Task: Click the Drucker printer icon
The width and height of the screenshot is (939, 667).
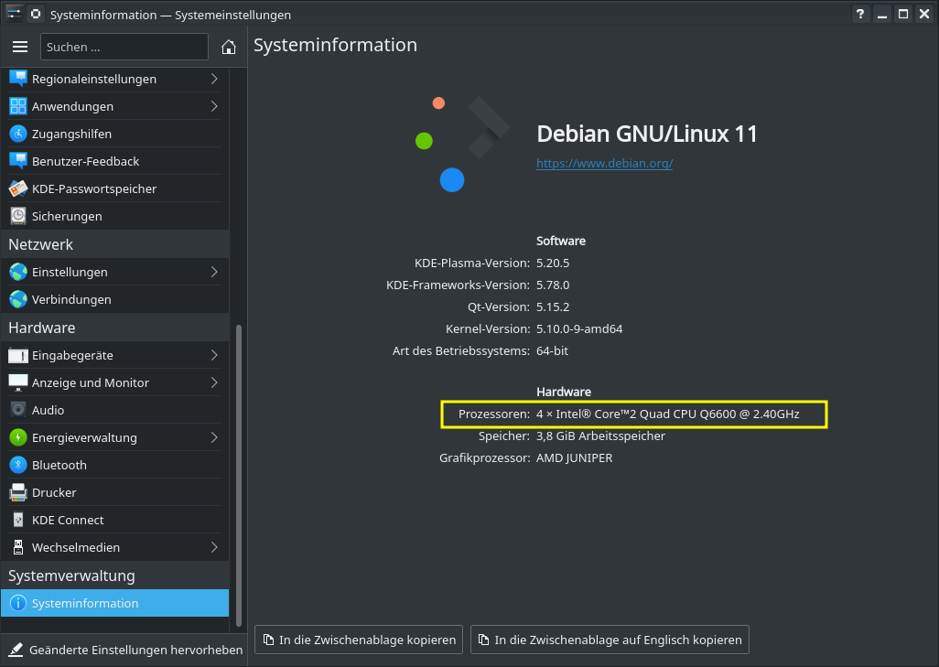Action: pos(18,493)
